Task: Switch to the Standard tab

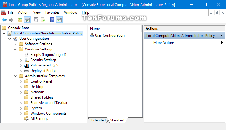Action: point(117,120)
